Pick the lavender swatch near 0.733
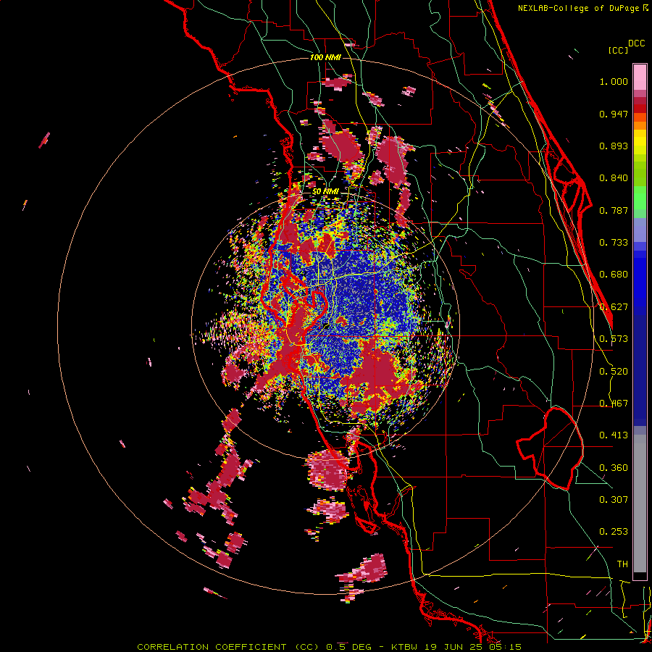 click(x=640, y=230)
